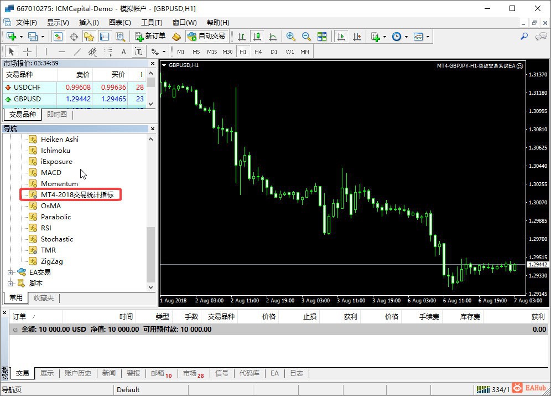Switch chart to D1 timeframe
551x396 pixels.
coord(274,52)
